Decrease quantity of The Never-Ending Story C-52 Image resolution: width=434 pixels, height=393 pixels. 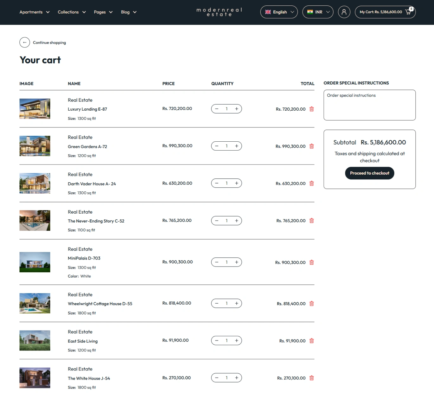(x=217, y=221)
